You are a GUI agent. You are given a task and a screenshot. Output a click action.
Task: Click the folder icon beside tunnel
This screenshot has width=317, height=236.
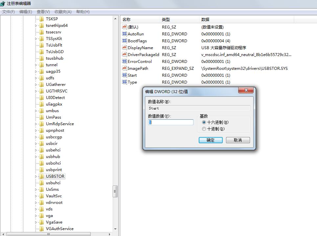point(42,65)
